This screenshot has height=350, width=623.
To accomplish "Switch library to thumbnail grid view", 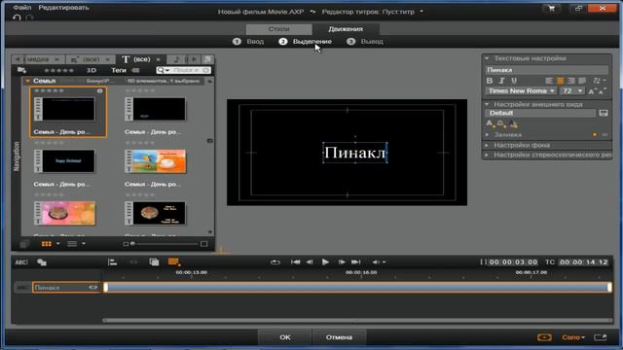I will (x=47, y=244).
